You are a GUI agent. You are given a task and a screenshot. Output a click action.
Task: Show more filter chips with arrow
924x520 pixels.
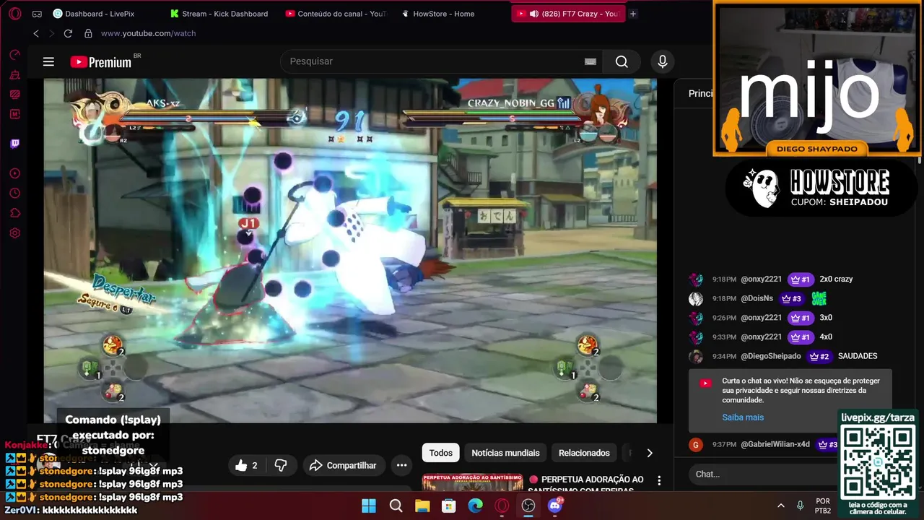point(649,453)
